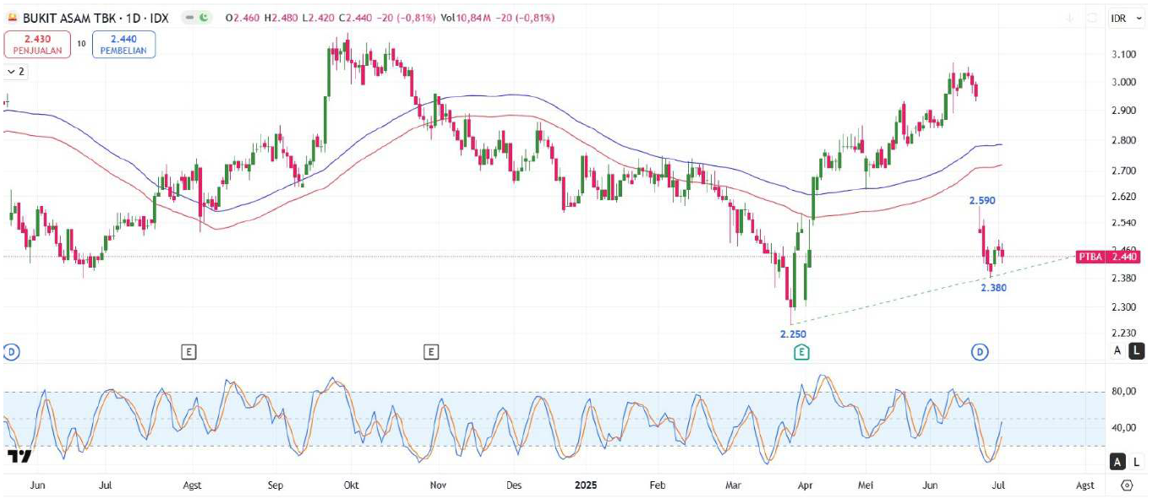Click the H2.480 high value in legend
The height and width of the screenshot is (504, 1153).
click(280, 17)
